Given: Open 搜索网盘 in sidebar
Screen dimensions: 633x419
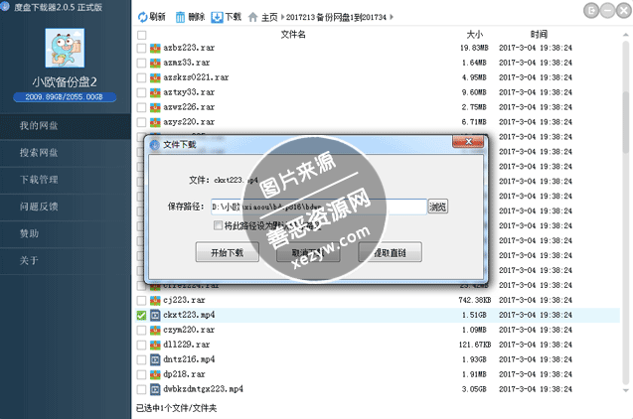Looking at the screenshot, I should [x=66, y=153].
